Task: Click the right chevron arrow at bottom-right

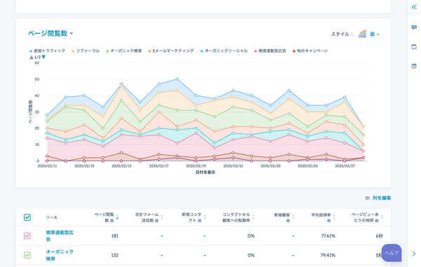Action: tap(414, 254)
